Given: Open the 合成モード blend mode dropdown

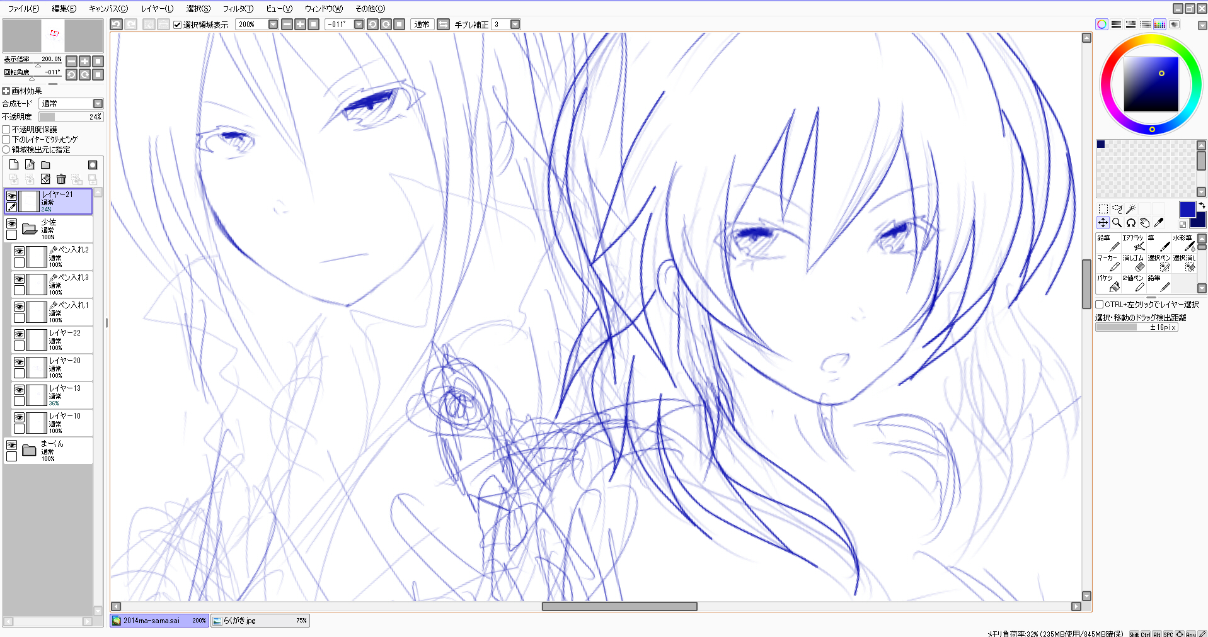Looking at the screenshot, I should point(98,103).
